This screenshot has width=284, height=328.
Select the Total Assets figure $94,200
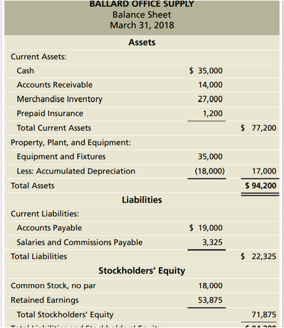261,186
